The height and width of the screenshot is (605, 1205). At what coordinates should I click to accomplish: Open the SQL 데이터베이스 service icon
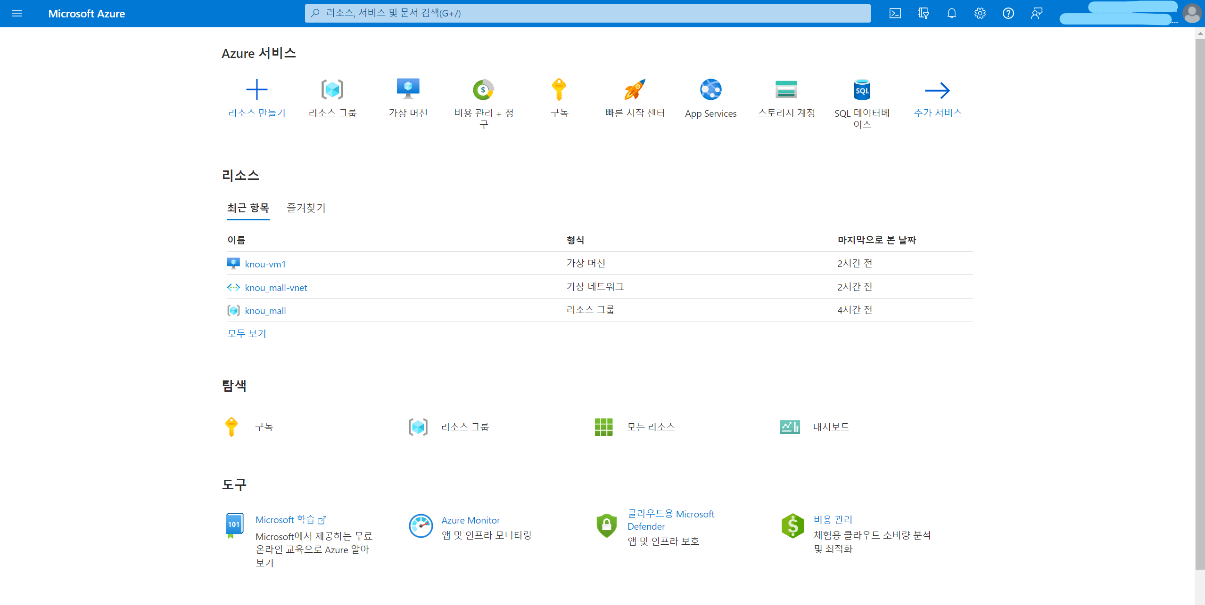coord(862,89)
